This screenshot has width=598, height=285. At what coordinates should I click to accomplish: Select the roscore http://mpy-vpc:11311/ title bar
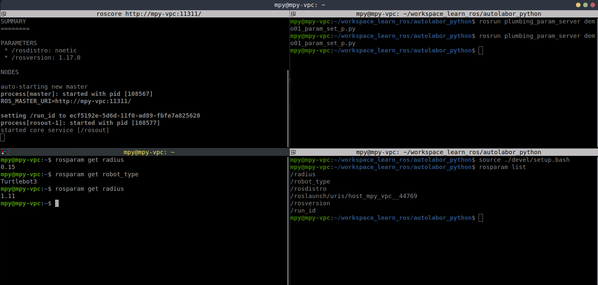148,14
